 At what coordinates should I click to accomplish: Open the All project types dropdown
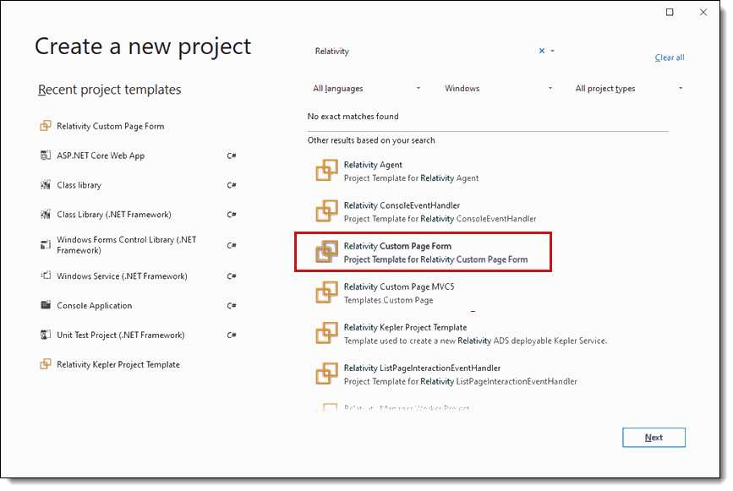pos(629,88)
